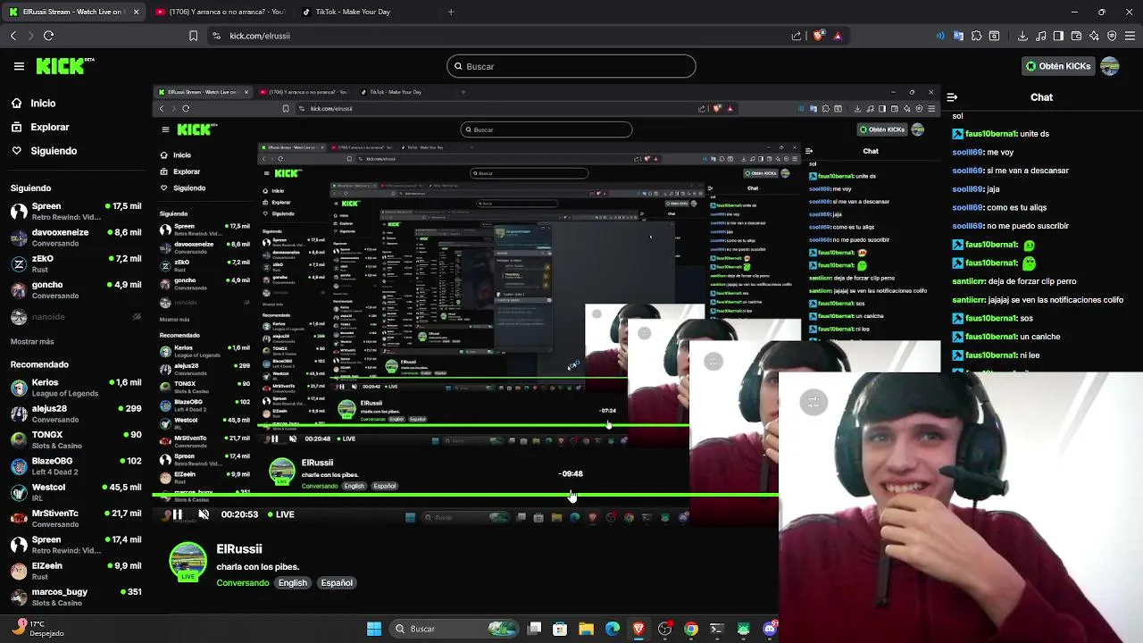This screenshot has width=1143, height=643.
Task: Open TONGX Slots & Casino channel
Action: (x=76, y=439)
